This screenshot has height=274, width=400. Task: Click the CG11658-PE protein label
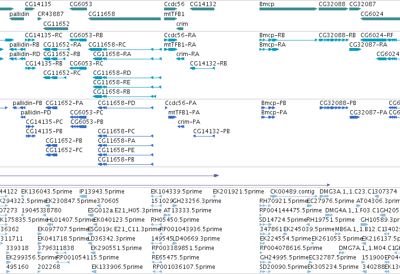[x=116, y=150]
